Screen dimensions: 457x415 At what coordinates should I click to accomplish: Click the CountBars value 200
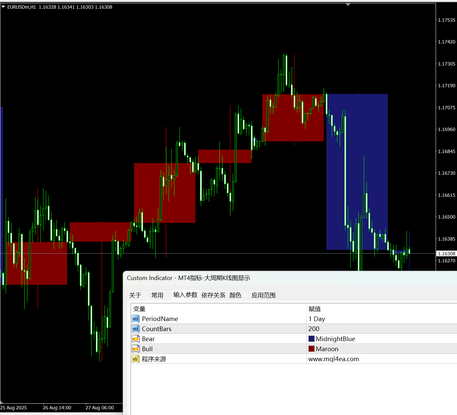[x=314, y=329]
